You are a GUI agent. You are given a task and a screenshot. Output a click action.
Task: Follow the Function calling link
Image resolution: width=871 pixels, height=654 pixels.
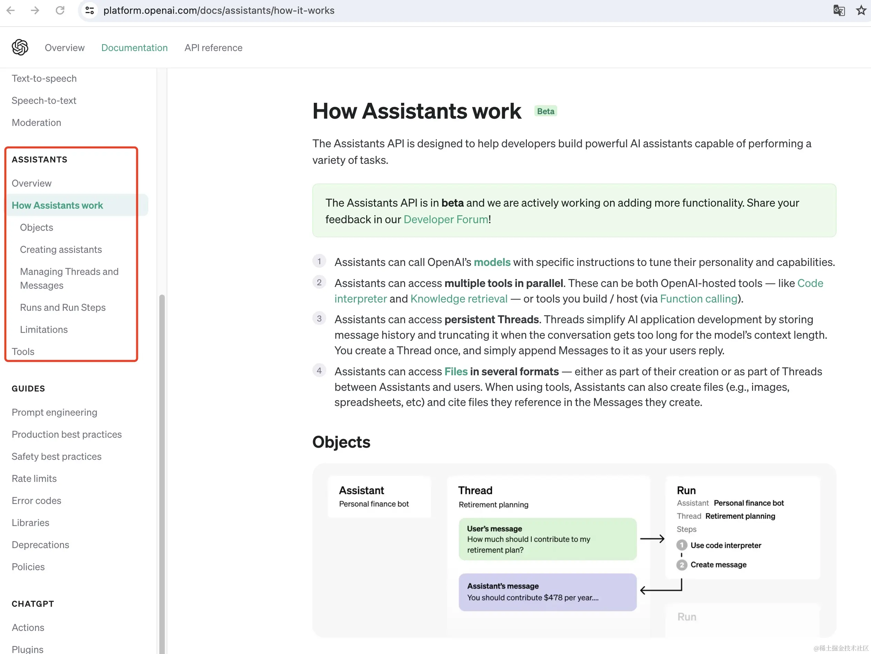[x=699, y=299]
